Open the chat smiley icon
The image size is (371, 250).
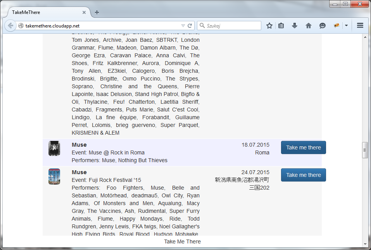(x=323, y=26)
